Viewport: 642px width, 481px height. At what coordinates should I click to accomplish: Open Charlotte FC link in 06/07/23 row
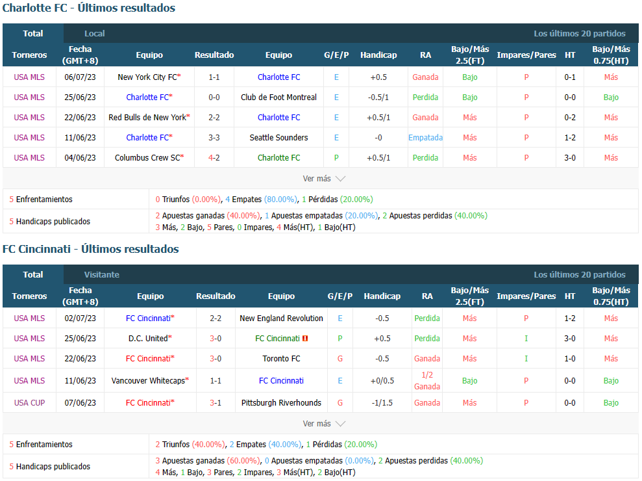pos(279,77)
